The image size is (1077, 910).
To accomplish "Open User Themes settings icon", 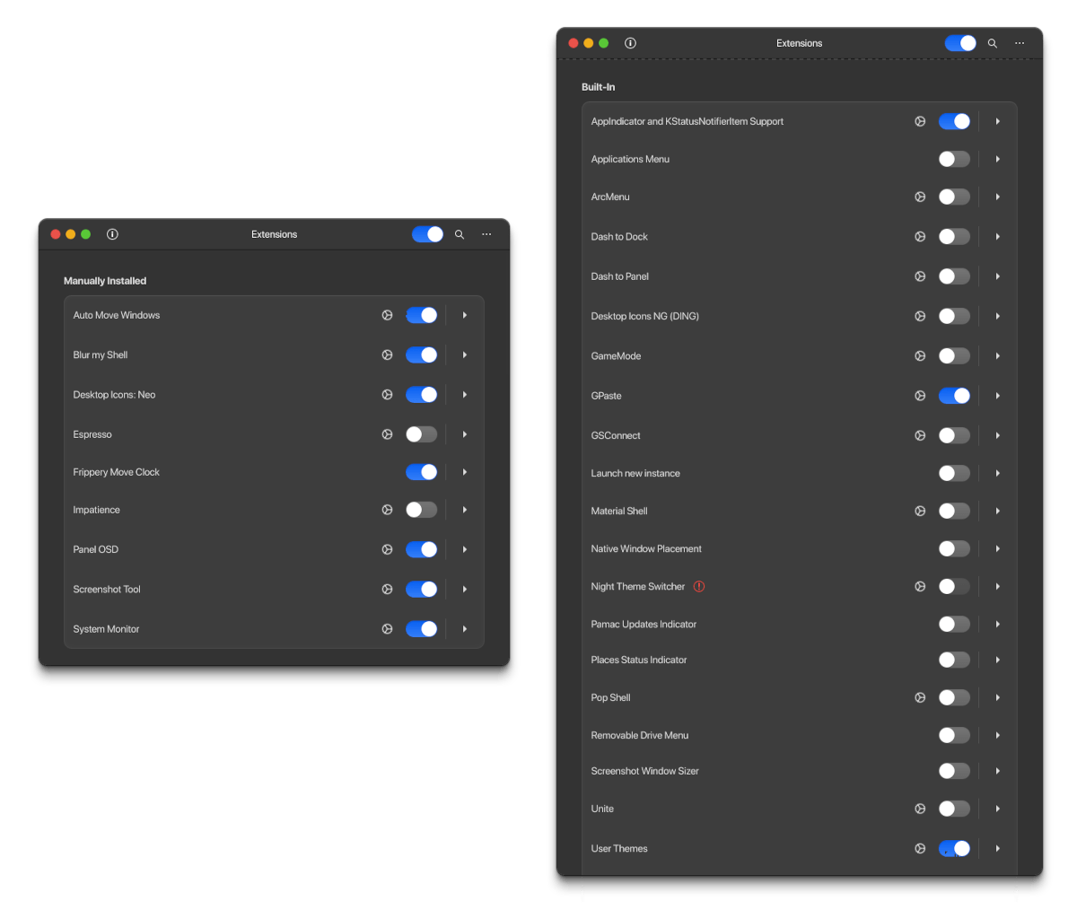I will [x=920, y=848].
